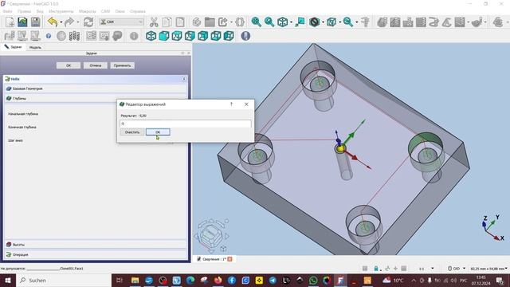This screenshot has width=510, height=287.
Task: Click the Очистить button
Action: pos(132,132)
